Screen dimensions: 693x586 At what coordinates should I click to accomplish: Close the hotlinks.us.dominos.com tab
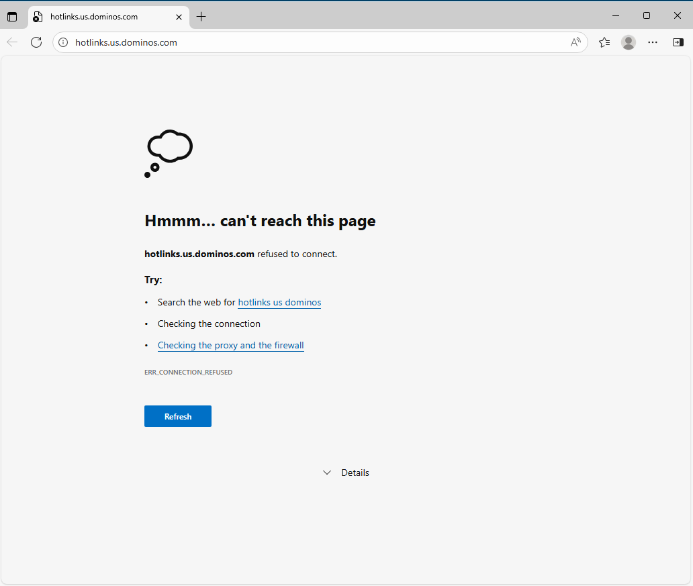pyautogui.click(x=179, y=17)
